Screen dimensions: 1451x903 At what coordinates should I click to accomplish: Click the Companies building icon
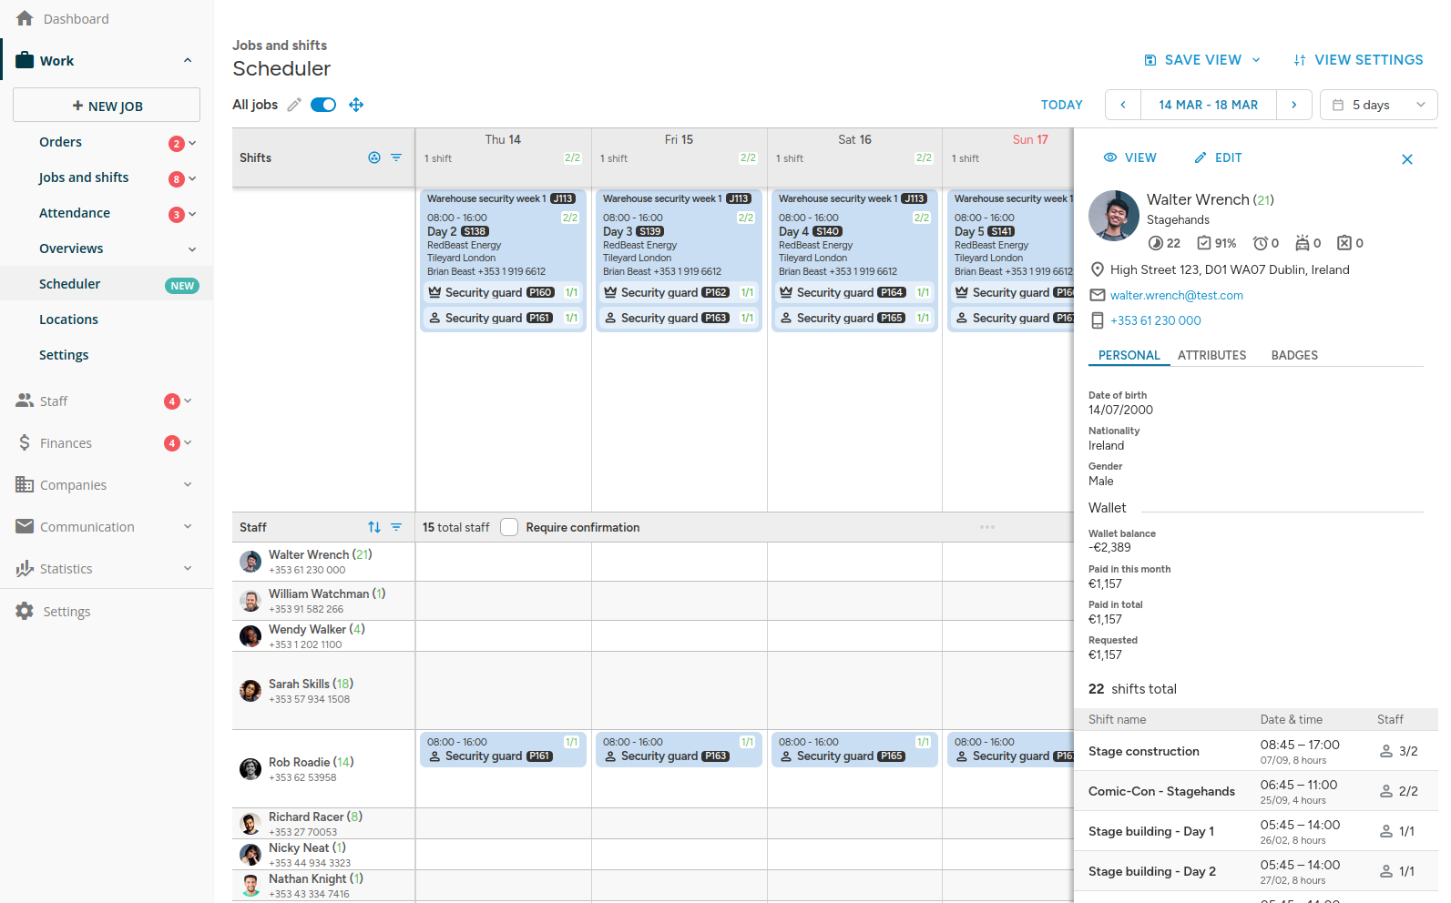25,484
